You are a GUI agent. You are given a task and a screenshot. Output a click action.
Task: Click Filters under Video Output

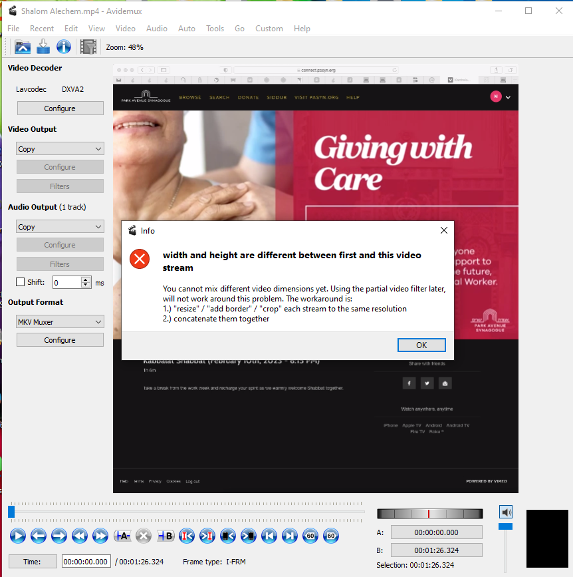pos(60,186)
